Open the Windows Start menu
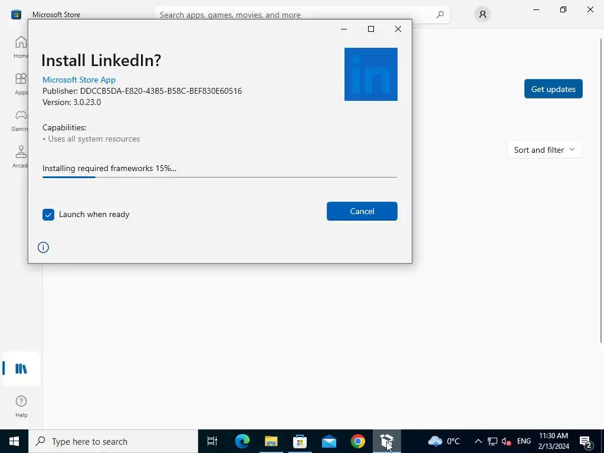Viewport: 604px width, 453px height. pos(14,441)
